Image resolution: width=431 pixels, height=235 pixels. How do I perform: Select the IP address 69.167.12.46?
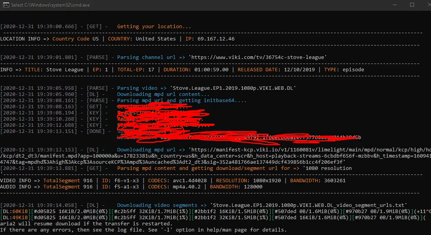coord(216,39)
